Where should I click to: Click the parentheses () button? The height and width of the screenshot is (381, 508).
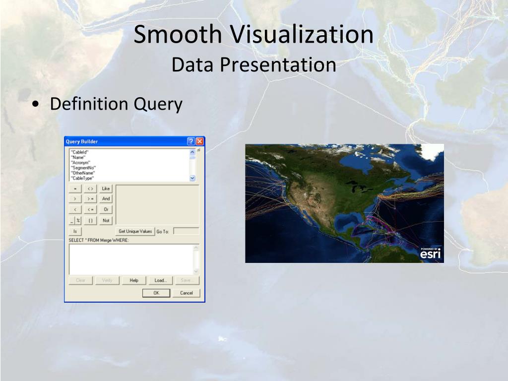(90, 221)
